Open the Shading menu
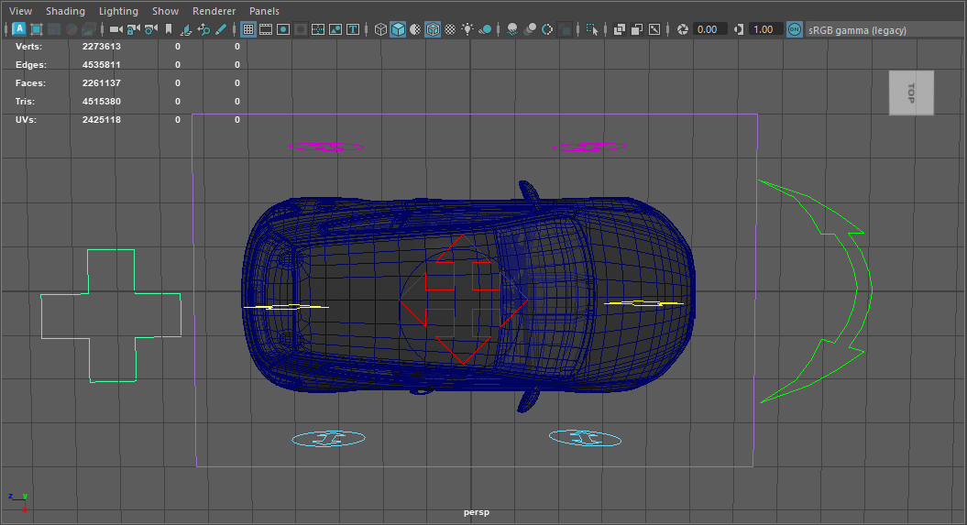The image size is (967, 525). coord(65,11)
